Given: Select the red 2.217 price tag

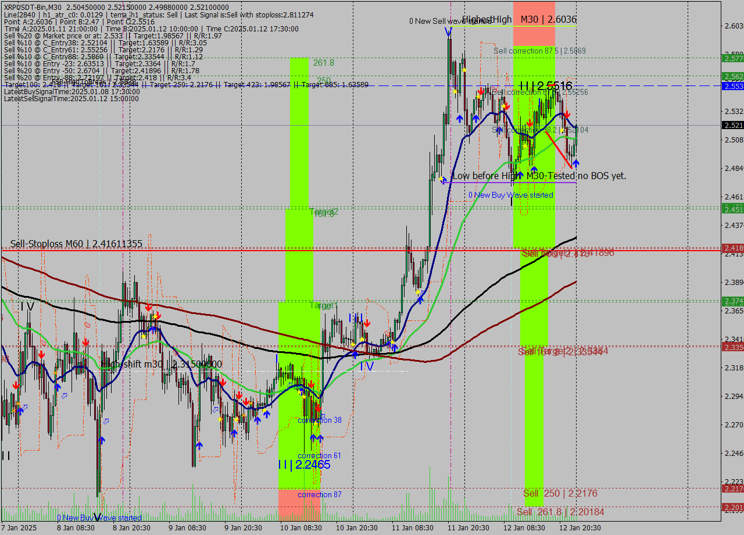Looking at the screenshot, I should (733, 488).
